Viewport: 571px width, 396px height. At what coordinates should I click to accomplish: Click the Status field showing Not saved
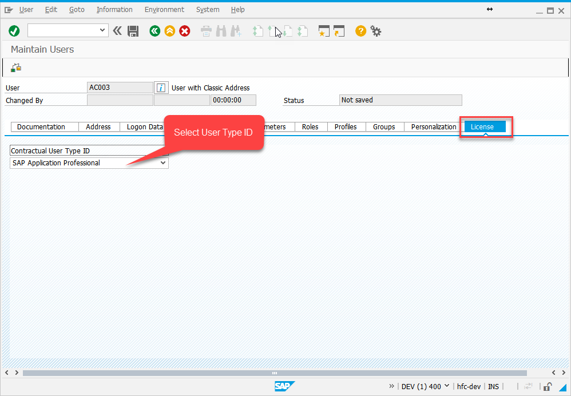[401, 100]
